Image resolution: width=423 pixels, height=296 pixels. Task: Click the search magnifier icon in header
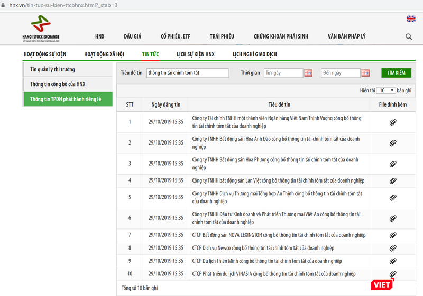409,36
